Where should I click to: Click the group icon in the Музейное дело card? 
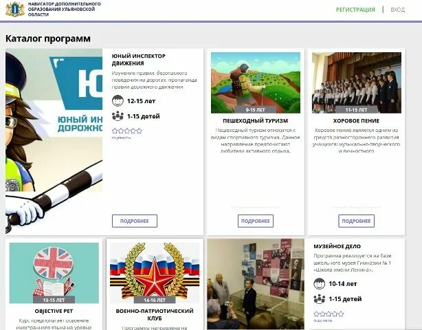click(x=319, y=299)
